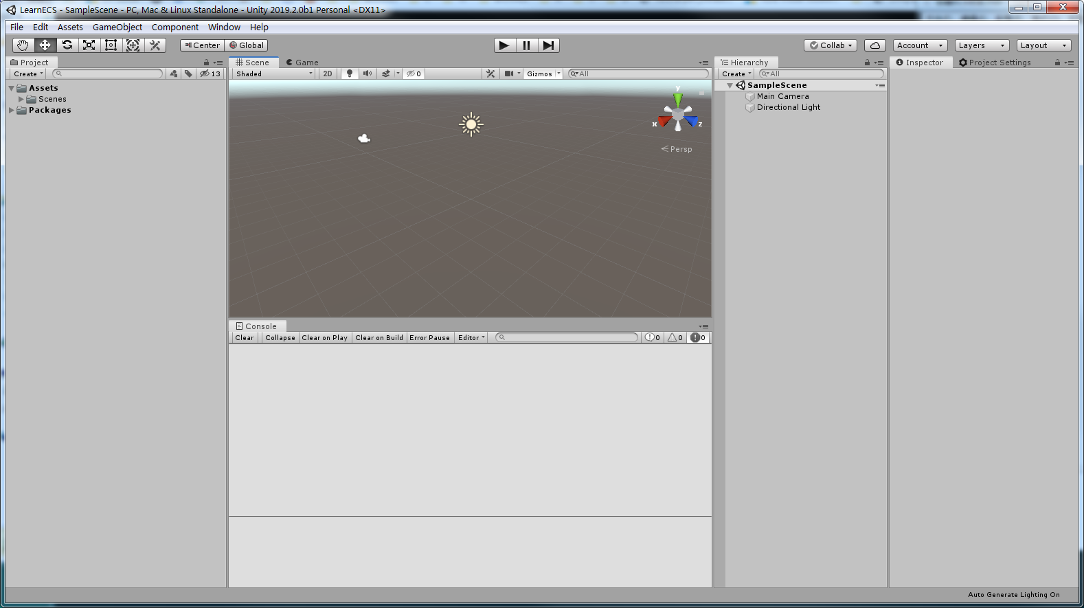Select the Move tool

pos(45,45)
